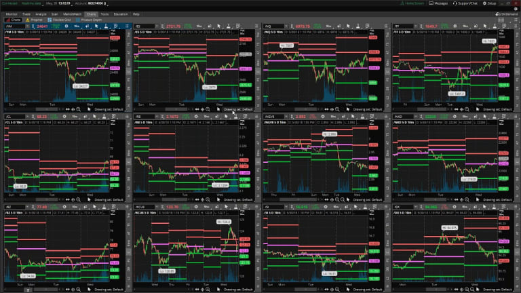Expand the /CL symbol dropdown arrow
521x293 pixels.
tap(27, 117)
